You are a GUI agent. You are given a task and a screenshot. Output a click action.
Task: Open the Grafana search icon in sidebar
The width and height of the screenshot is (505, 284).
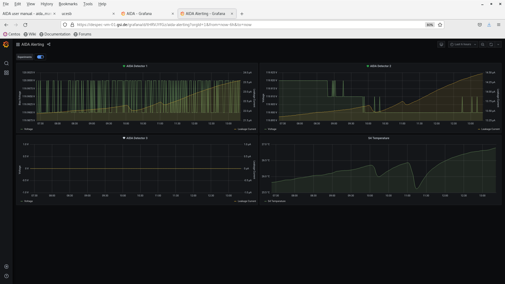(x=6, y=63)
